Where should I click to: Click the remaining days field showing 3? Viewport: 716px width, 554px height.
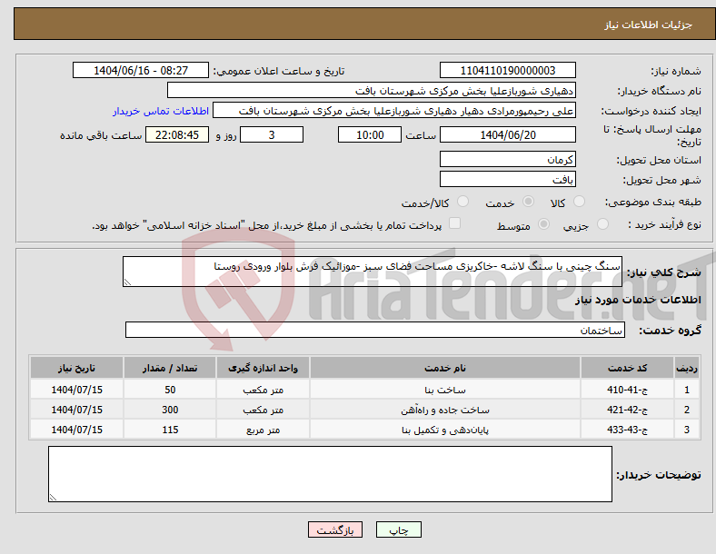(x=272, y=134)
